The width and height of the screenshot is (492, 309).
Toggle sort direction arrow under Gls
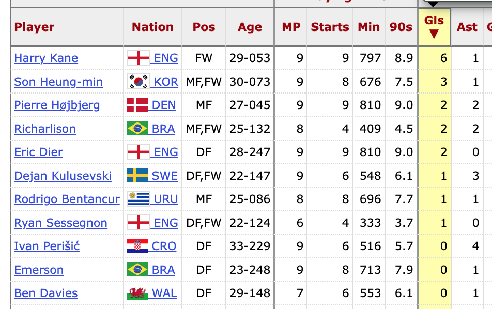pos(434,35)
